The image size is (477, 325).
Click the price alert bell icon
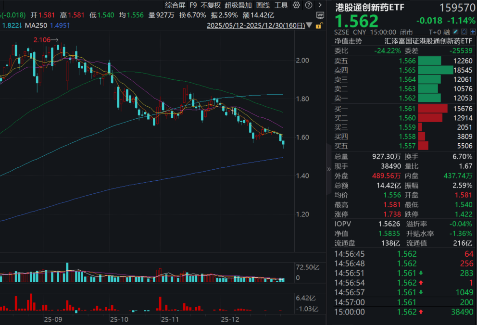[x=464, y=31]
